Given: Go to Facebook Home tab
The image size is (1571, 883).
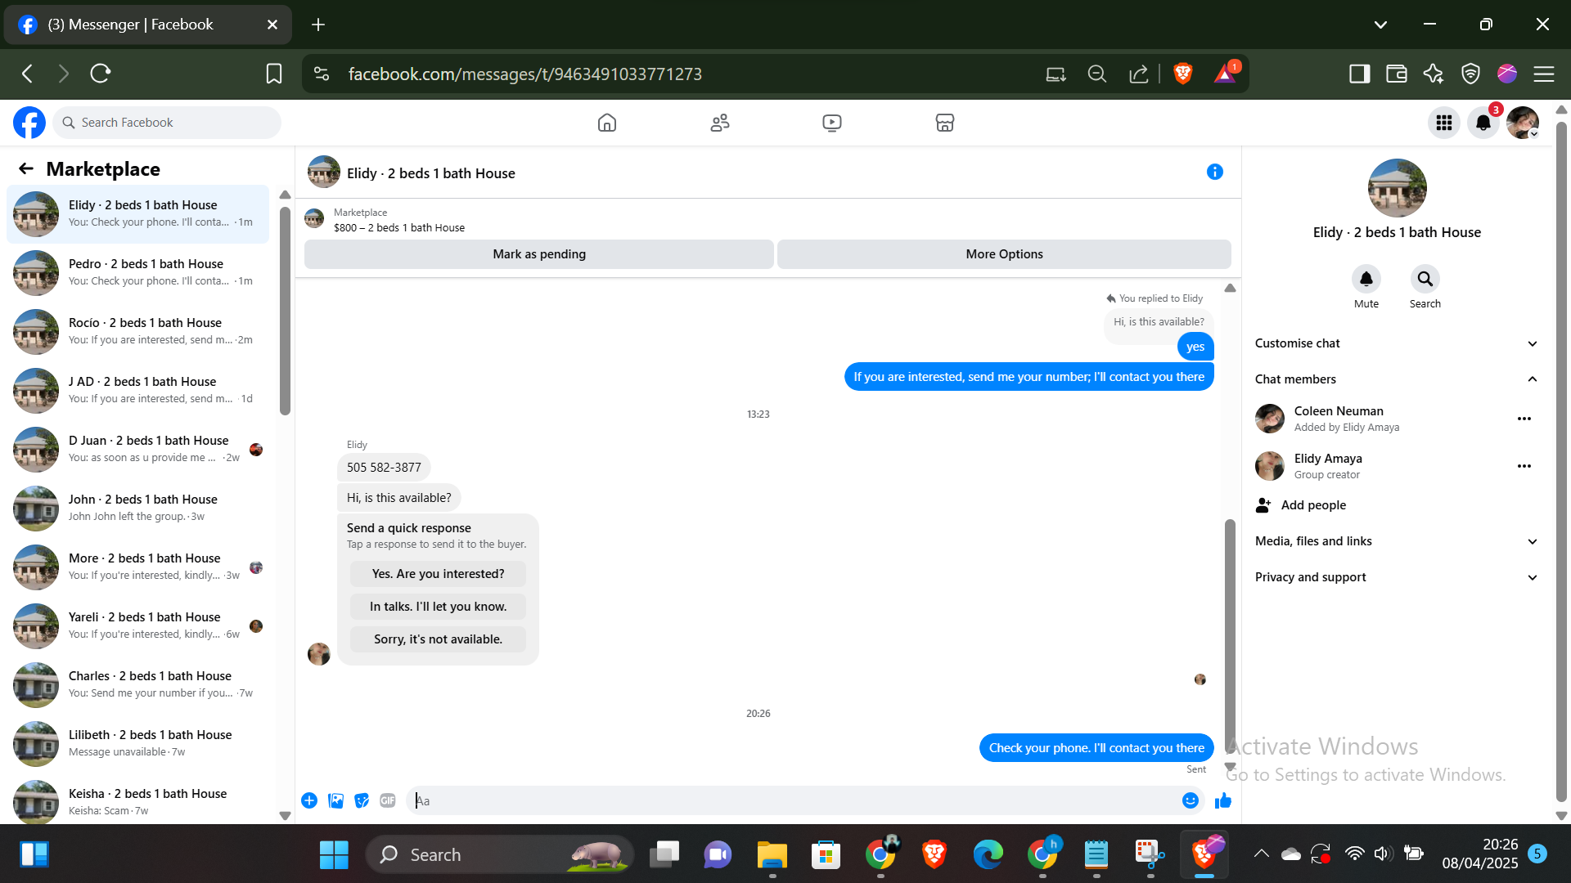Looking at the screenshot, I should (606, 123).
